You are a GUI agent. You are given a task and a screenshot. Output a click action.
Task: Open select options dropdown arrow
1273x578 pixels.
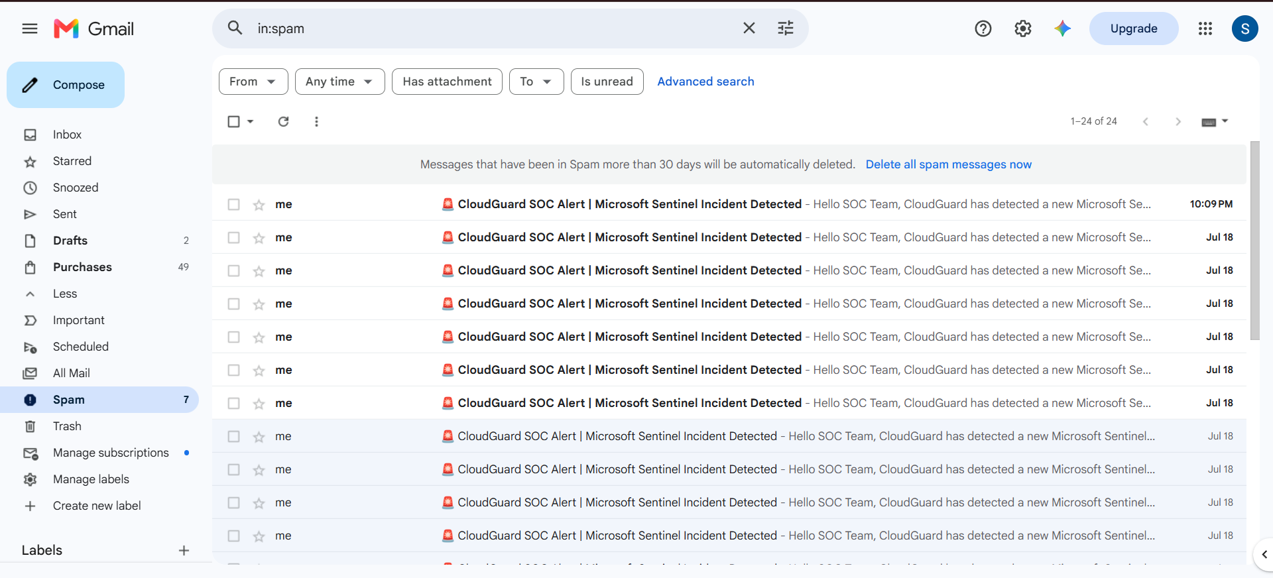click(x=251, y=121)
